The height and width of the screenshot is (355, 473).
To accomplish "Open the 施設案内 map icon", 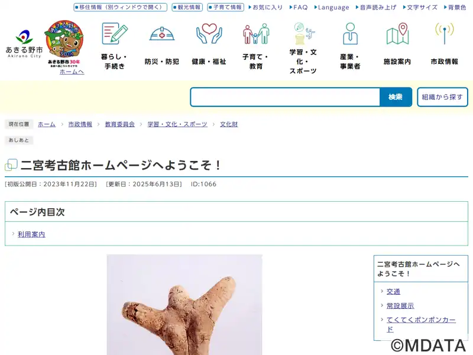I will [397, 34].
